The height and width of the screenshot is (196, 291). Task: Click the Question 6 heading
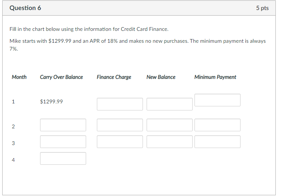coord(25,8)
